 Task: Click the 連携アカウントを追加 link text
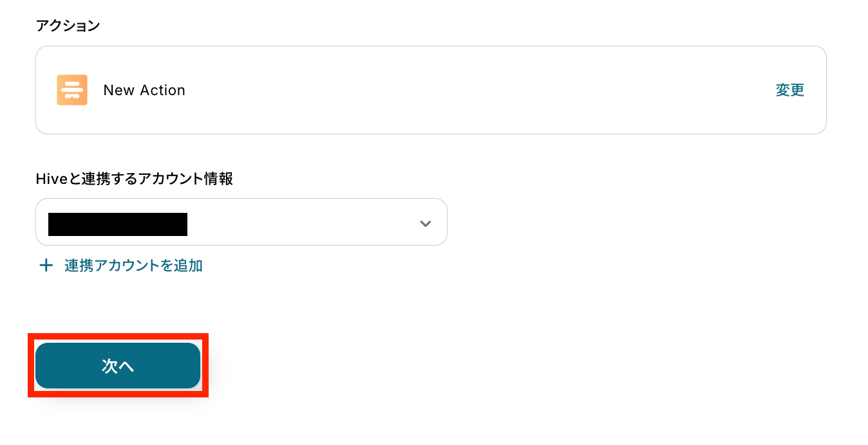click(x=133, y=266)
